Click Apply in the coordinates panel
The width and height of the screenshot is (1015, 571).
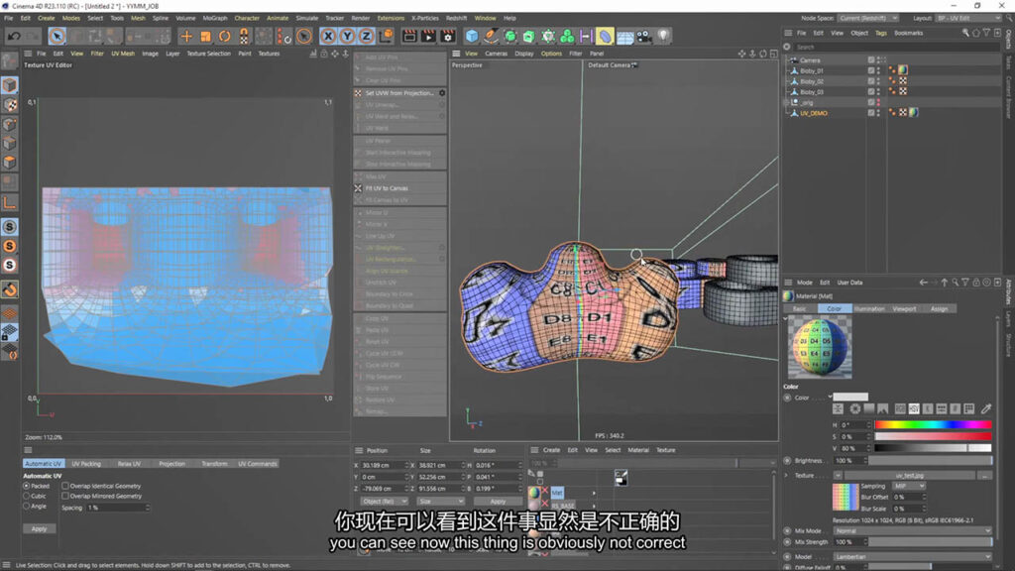pos(498,501)
